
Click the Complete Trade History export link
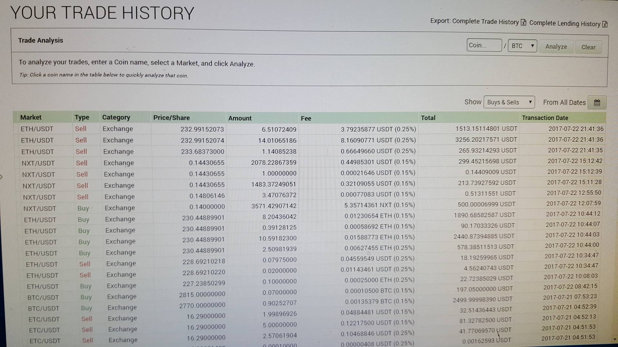point(485,22)
